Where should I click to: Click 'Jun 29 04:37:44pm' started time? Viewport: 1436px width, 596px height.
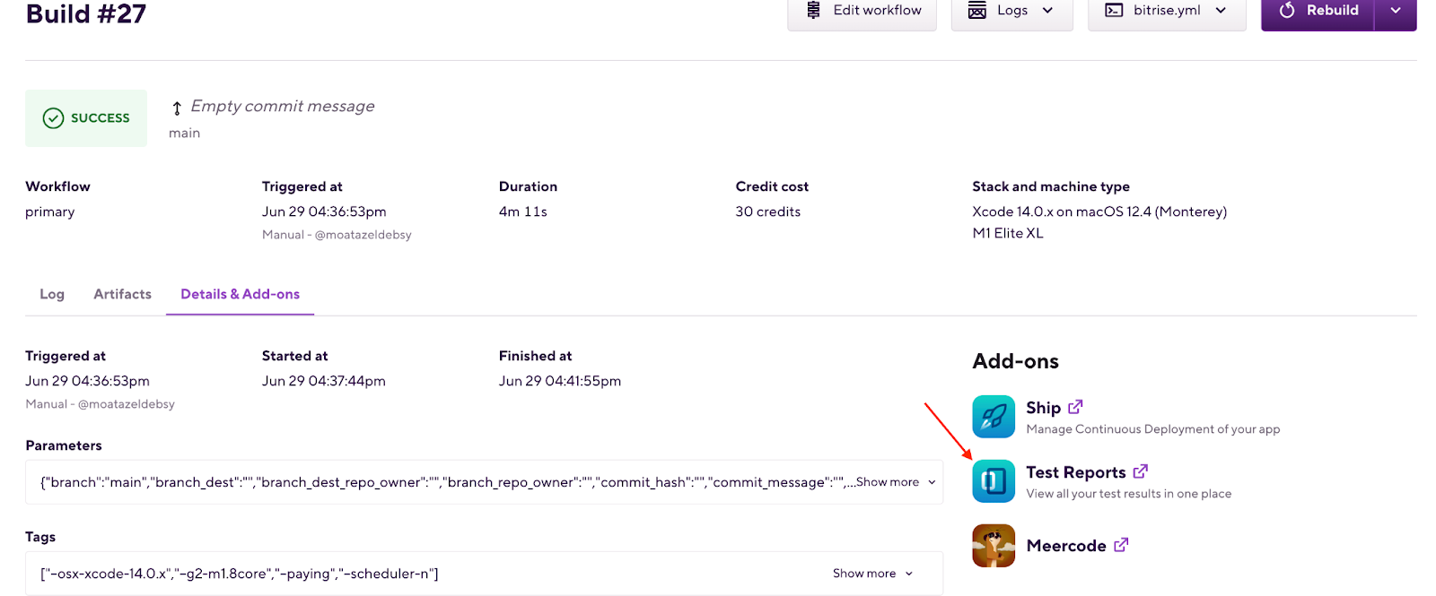click(x=324, y=381)
